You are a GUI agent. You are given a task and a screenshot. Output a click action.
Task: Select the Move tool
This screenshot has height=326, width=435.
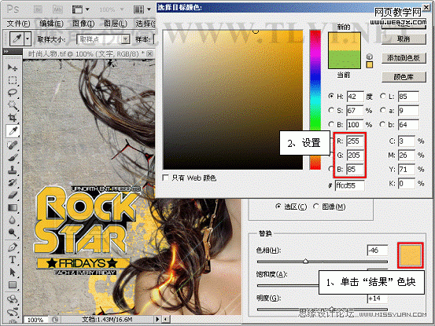point(13,68)
